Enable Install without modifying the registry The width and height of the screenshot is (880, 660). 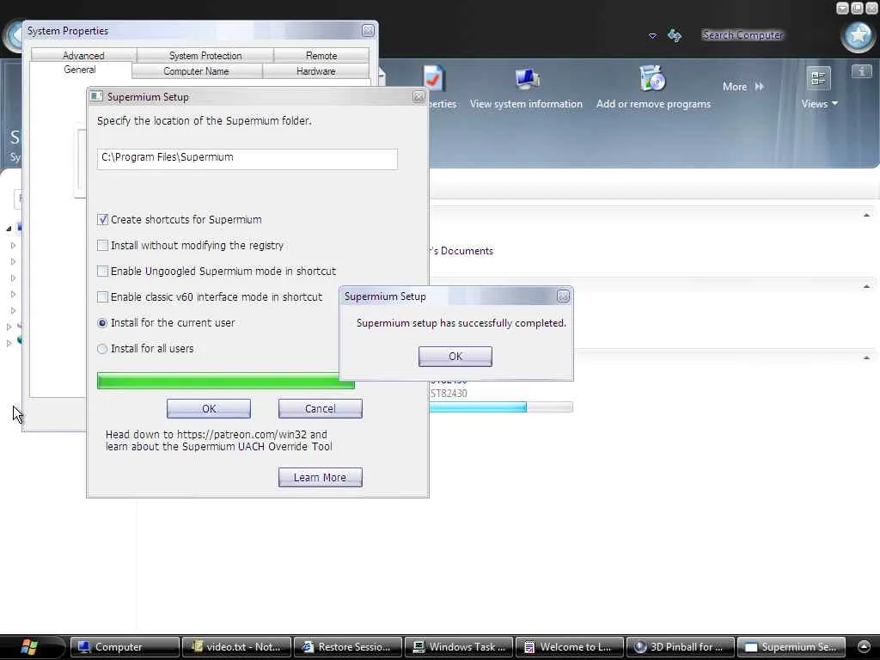[103, 245]
